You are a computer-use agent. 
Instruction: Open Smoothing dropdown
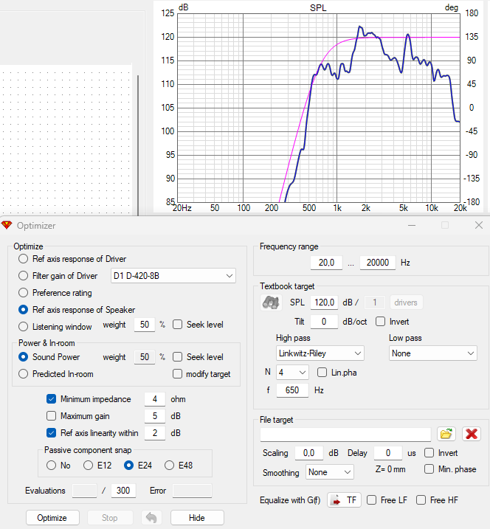[329, 472]
